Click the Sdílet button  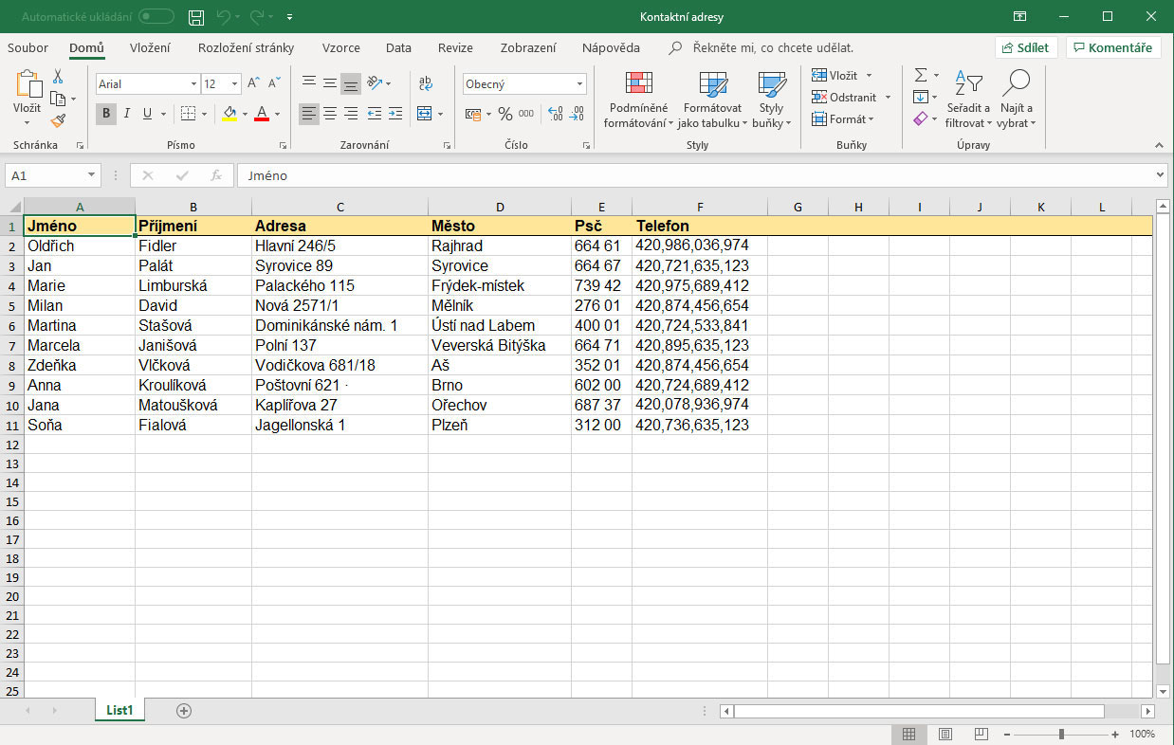coord(1026,47)
